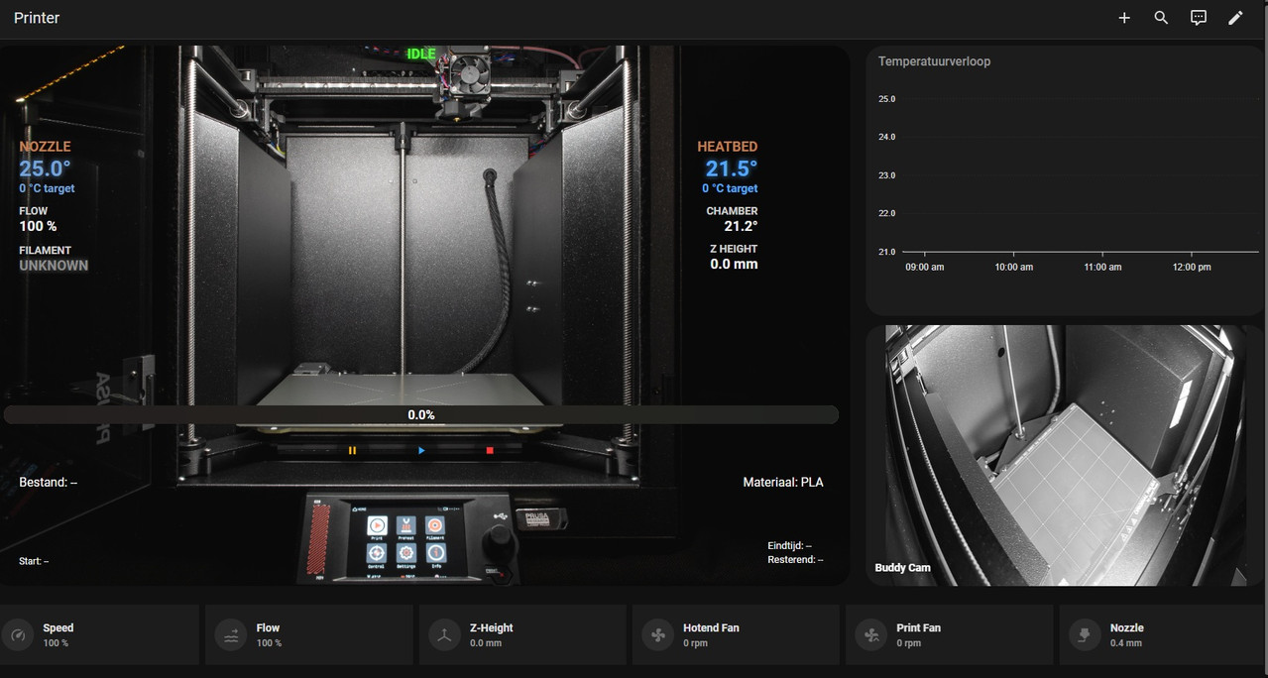Click the Print Fan icon

click(871, 635)
